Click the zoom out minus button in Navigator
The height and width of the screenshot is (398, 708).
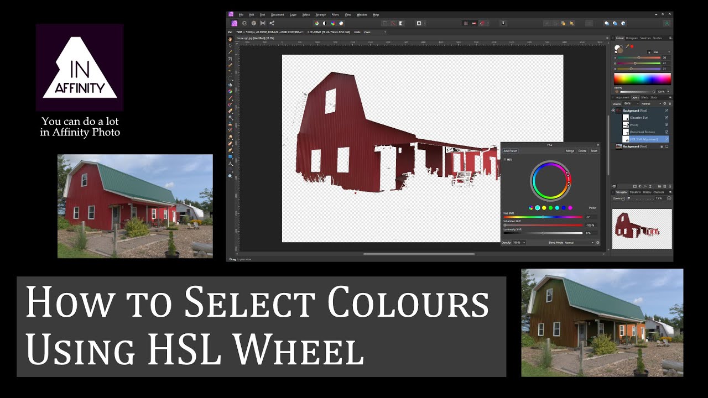tap(623, 198)
